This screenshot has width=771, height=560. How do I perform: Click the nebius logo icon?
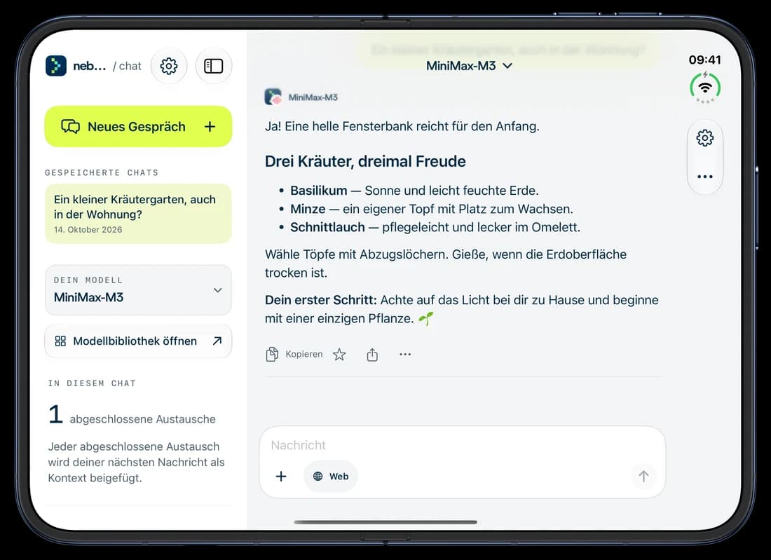[x=56, y=66]
